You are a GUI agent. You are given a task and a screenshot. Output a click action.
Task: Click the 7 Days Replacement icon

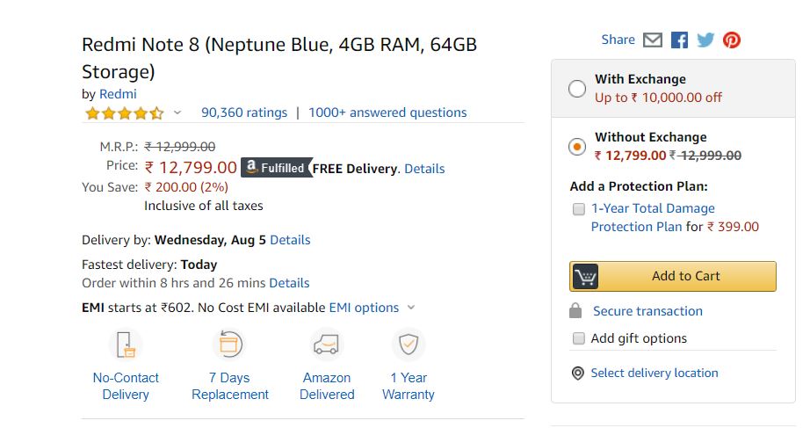click(x=228, y=345)
